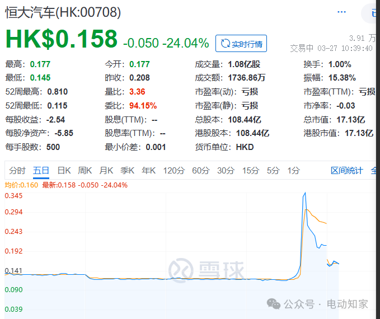Click the chart peak near 0.345
The image size is (380, 319).
pyautogui.click(x=305, y=193)
